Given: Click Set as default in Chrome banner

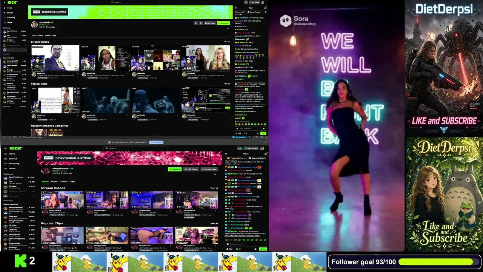Looking at the screenshot, I should (156, 142).
